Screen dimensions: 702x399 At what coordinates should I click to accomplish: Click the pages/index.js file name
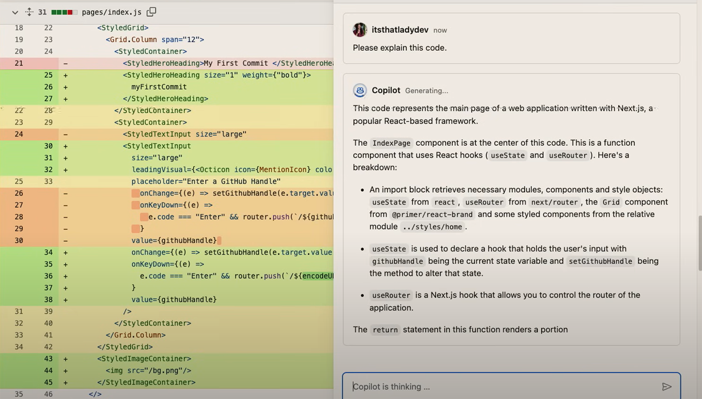point(112,11)
